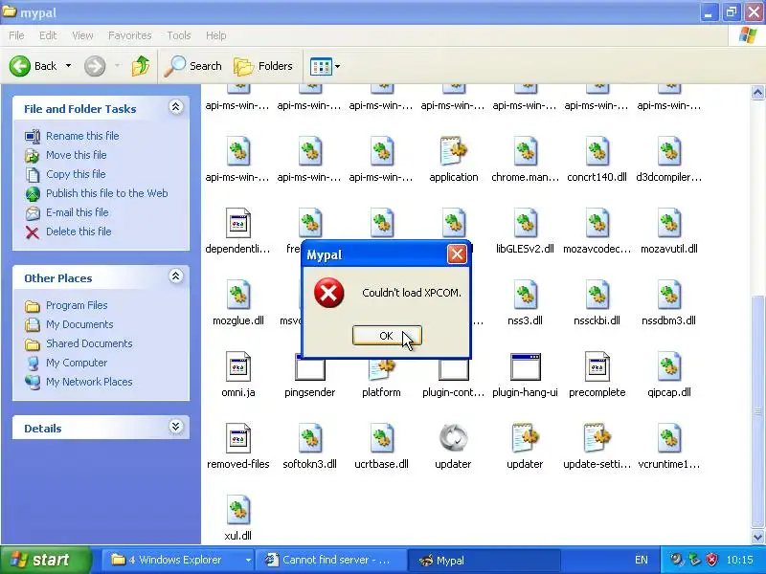Open the View menu
The height and width of the screenshot is (574, 766).
click(x=82, y=35)
